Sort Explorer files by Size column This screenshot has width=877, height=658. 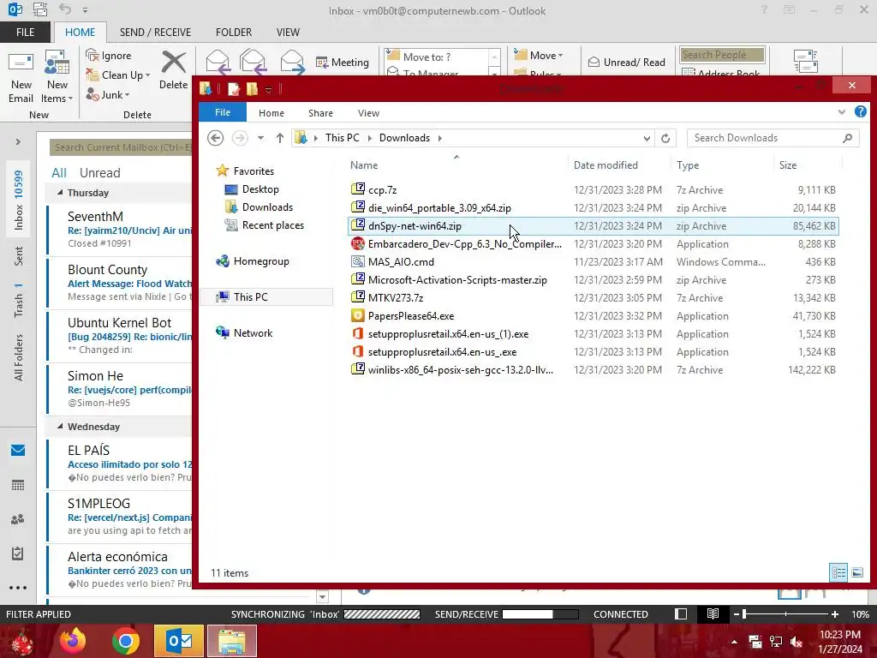(788, 165)
